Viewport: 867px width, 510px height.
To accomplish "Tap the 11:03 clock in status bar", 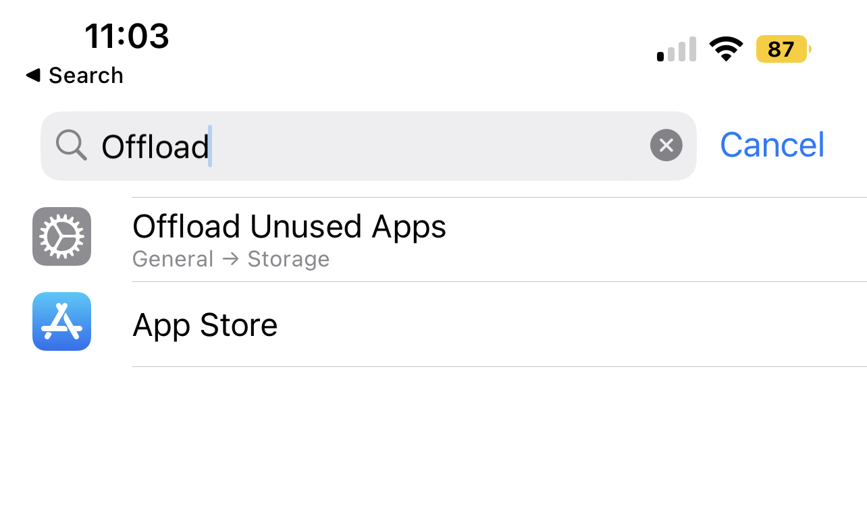I will 126,36.
